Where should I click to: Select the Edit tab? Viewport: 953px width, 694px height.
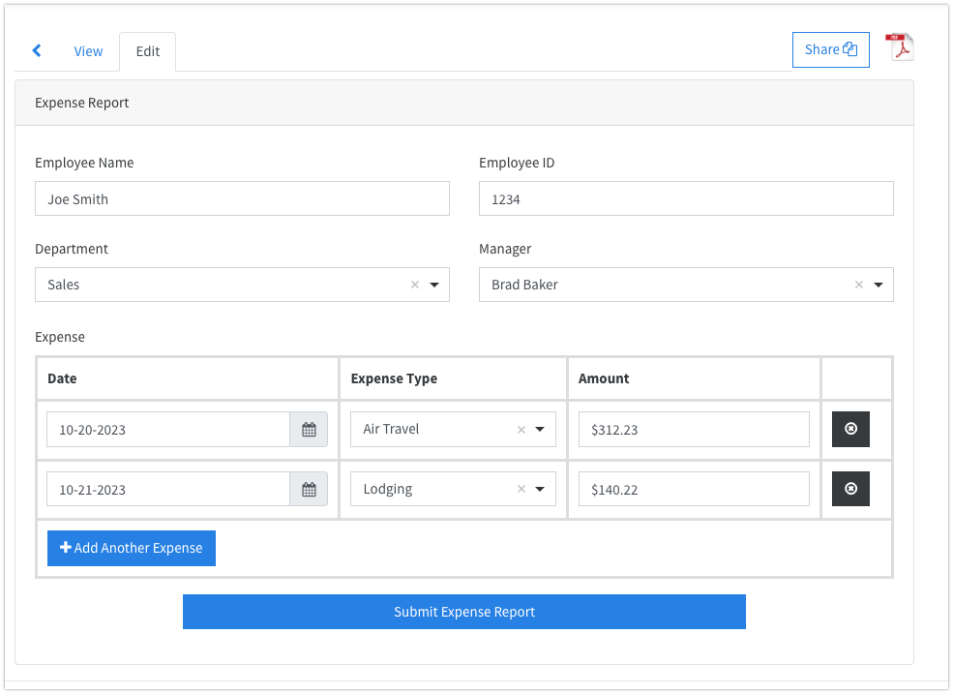pos(148,51)
